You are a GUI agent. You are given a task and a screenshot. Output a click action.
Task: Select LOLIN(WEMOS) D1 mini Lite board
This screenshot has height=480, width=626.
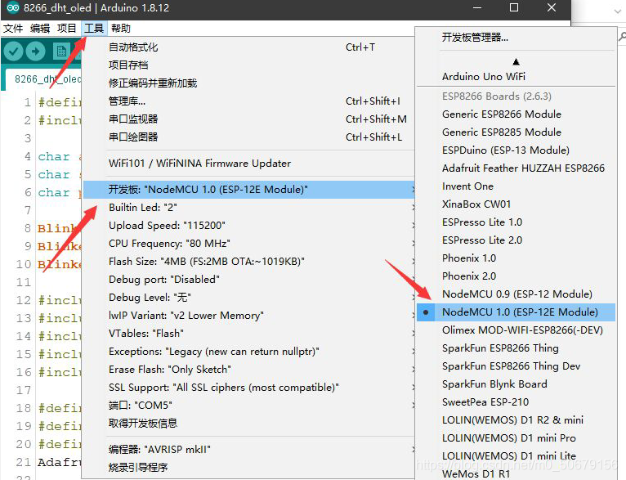pos(516,456)
